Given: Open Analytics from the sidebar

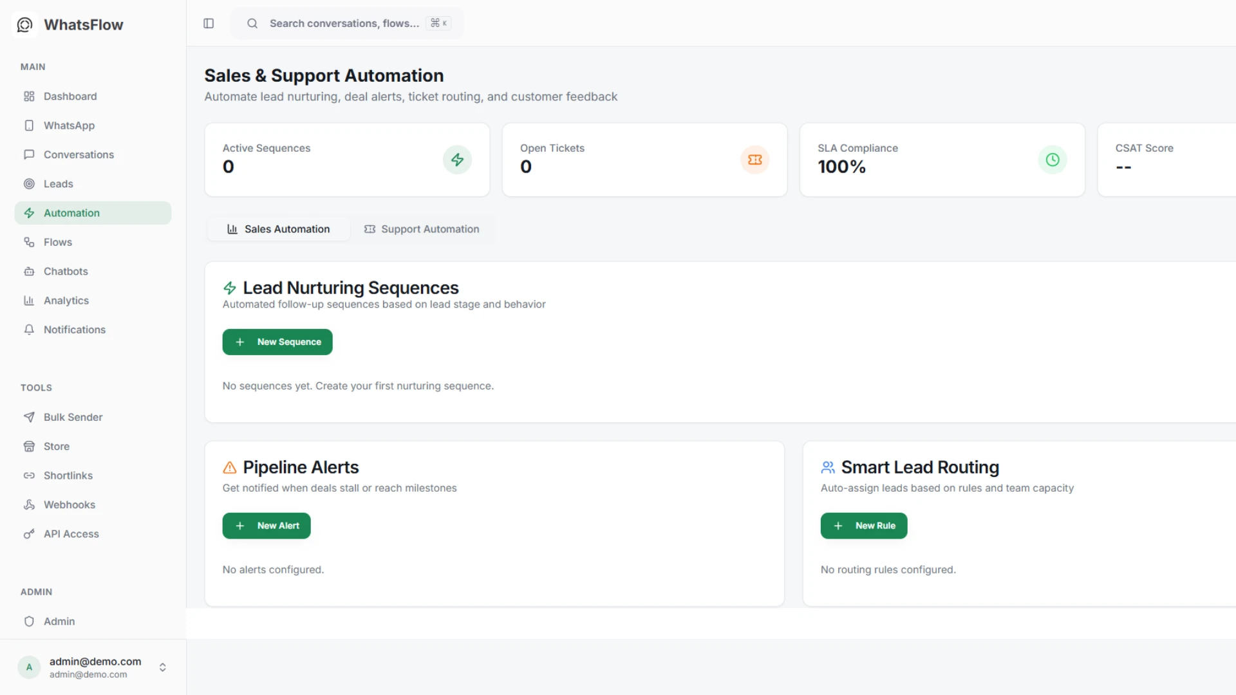Looking at the screenshot, I should click(93, 301).
